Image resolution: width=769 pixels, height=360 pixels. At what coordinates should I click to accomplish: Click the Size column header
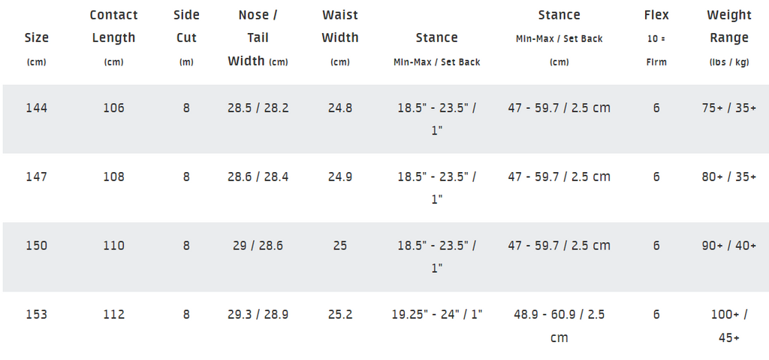pyautogui.click(x=36, y=49)
